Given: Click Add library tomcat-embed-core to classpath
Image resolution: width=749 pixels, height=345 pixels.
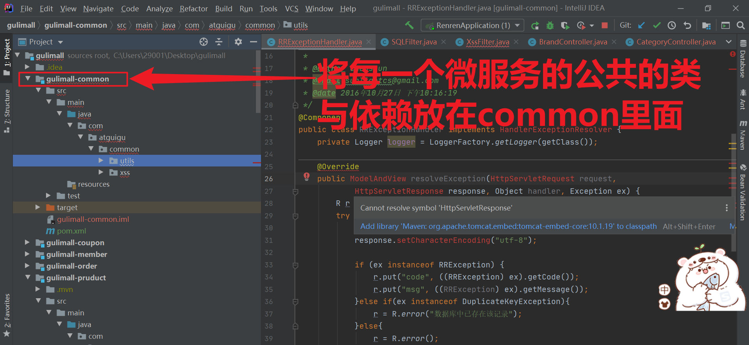Looking at the screenshot, I should (x=508, y=226).
